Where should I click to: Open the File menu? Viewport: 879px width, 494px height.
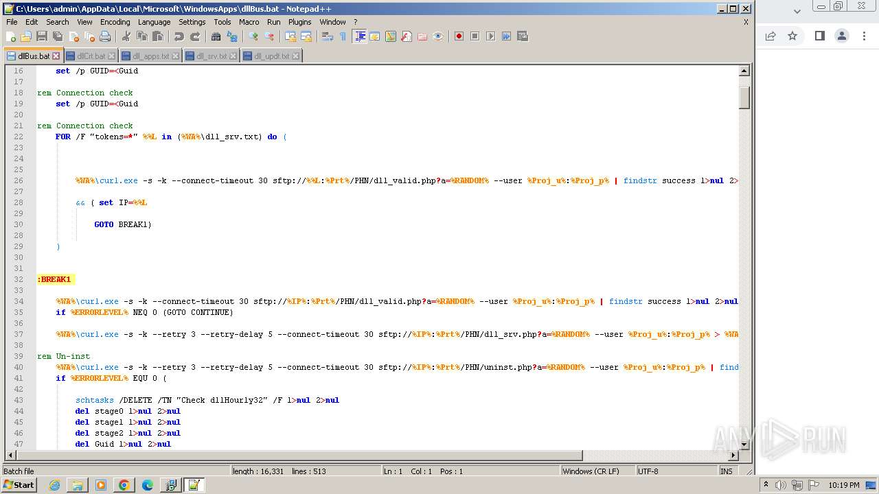tap(12, 22)
